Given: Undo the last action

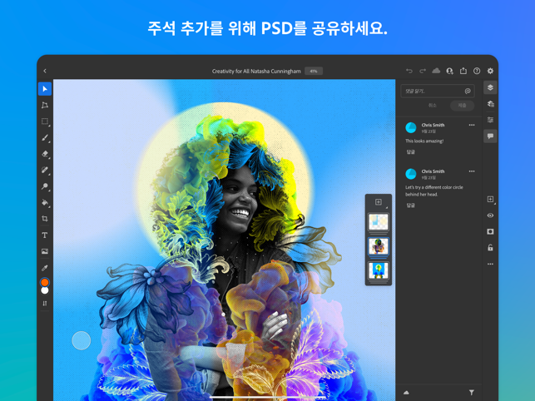Looking at the screenshot, I should [409, 71].
